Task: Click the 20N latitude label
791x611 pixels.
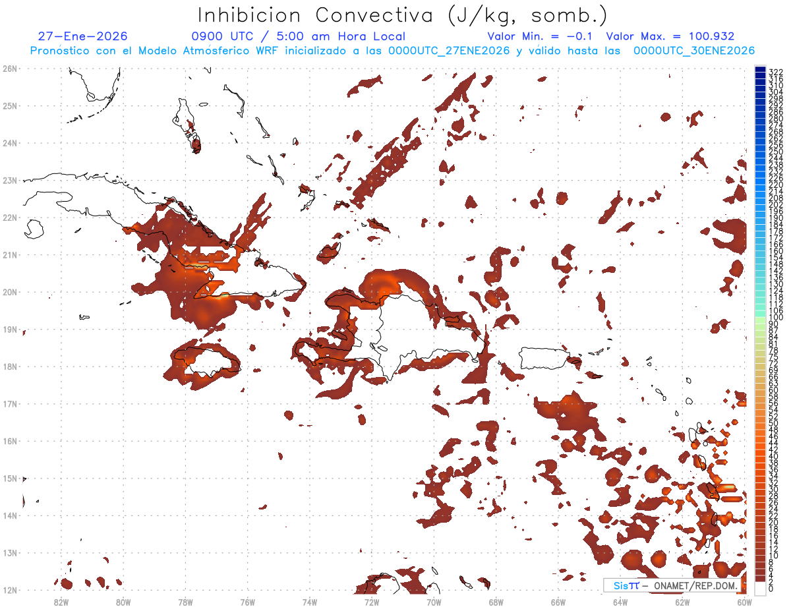Action: pyautogui.click(x=10, y=292)
